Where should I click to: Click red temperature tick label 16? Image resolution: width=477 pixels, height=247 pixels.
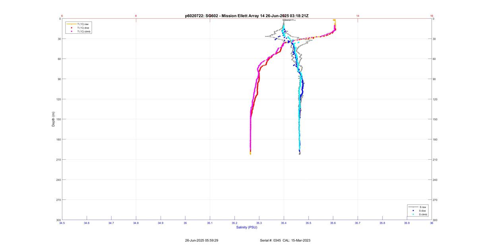point(432,16)
